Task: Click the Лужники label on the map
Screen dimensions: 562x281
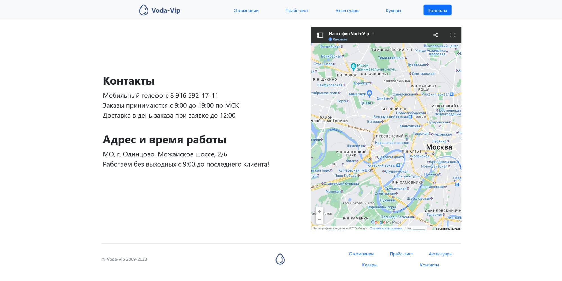Action: tap(387, 200)
